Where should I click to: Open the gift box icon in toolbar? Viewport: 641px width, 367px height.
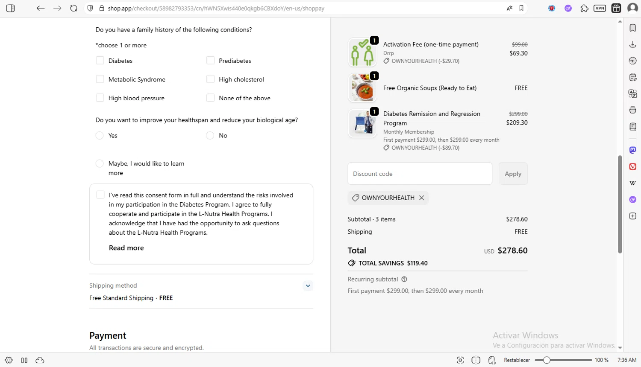tap(616, 8)
